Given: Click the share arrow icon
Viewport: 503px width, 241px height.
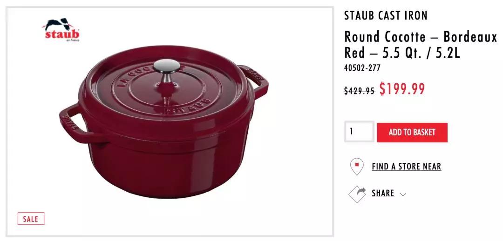Looking at the screenshot, I should (x=357, y=194).
